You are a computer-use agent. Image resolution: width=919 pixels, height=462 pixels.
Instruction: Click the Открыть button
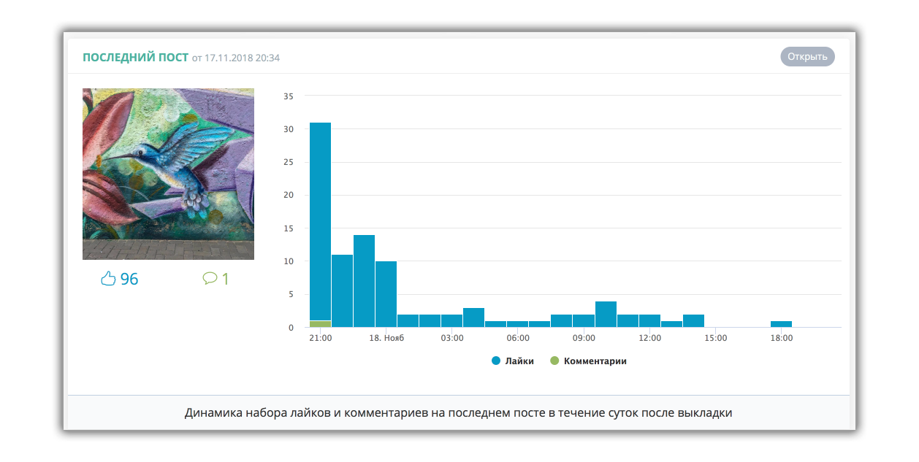(807, 57)
